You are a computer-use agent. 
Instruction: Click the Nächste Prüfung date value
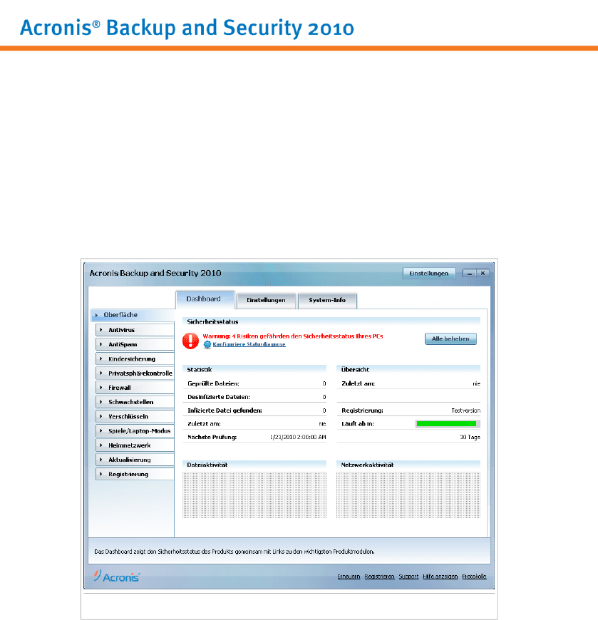[298, 438]
